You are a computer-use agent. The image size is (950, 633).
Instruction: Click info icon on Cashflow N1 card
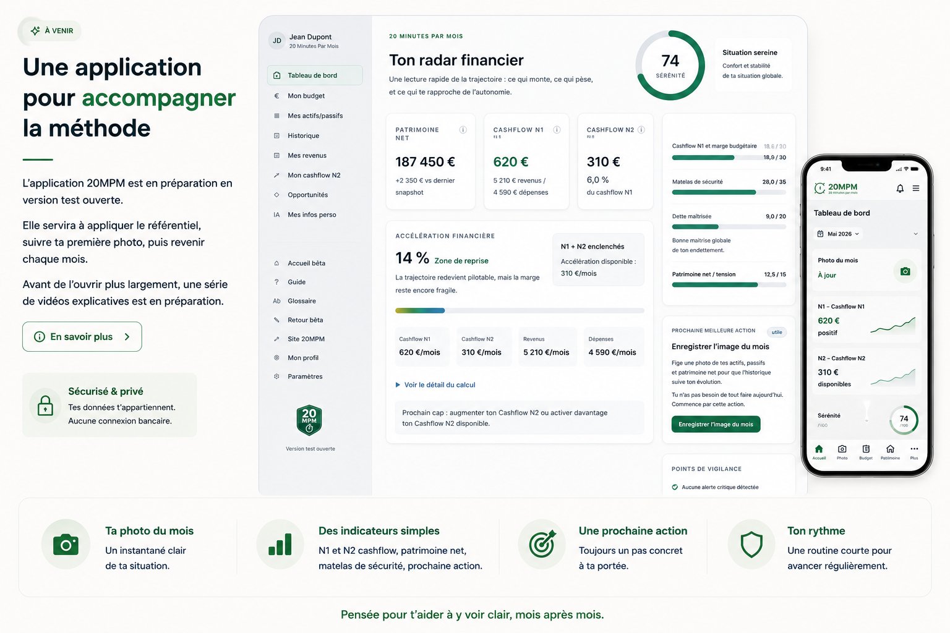coord(557,130)
